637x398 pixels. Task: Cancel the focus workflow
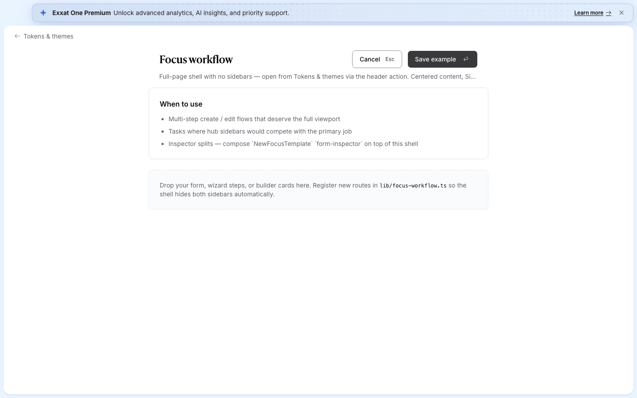tap(377, 59)
